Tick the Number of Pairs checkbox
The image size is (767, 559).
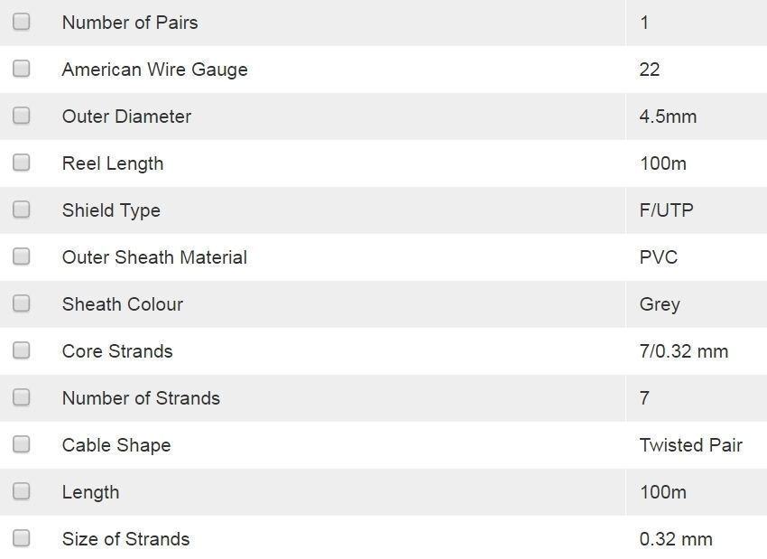tap(22, 22)
